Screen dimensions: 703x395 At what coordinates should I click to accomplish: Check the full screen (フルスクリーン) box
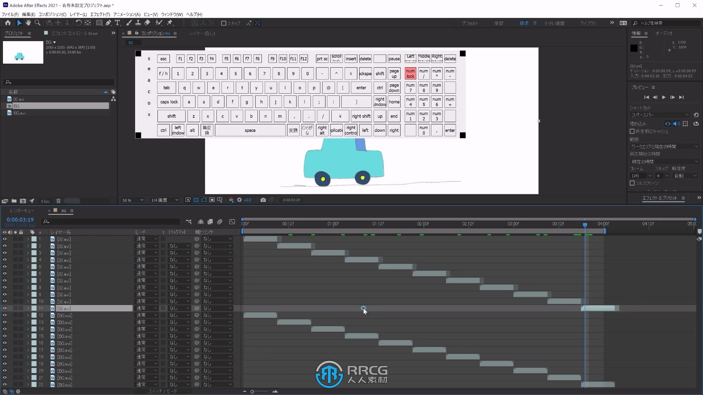[x=632, y=183]
